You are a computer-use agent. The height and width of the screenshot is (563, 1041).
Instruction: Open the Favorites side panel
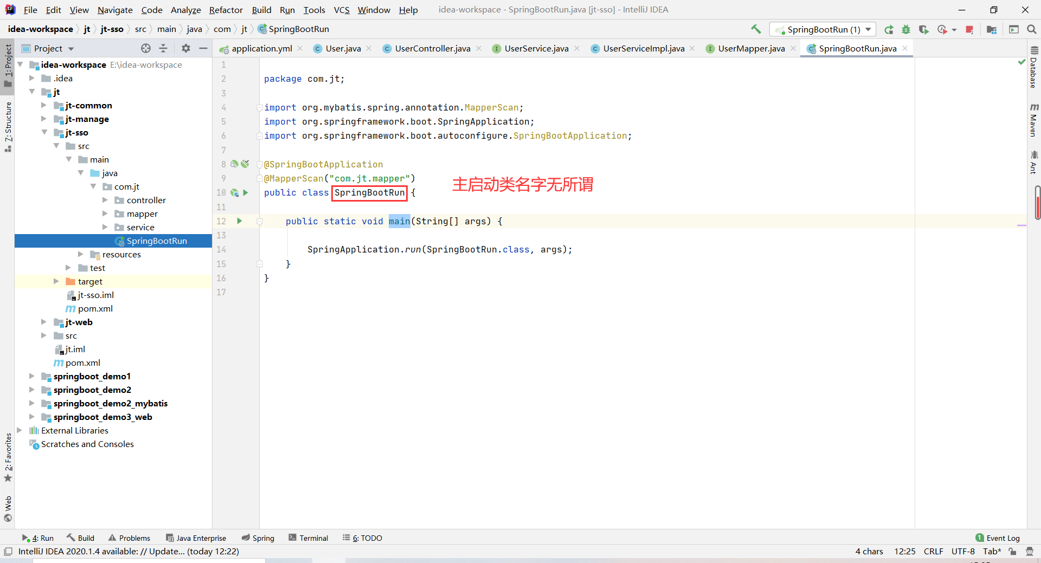click(8, 458)
